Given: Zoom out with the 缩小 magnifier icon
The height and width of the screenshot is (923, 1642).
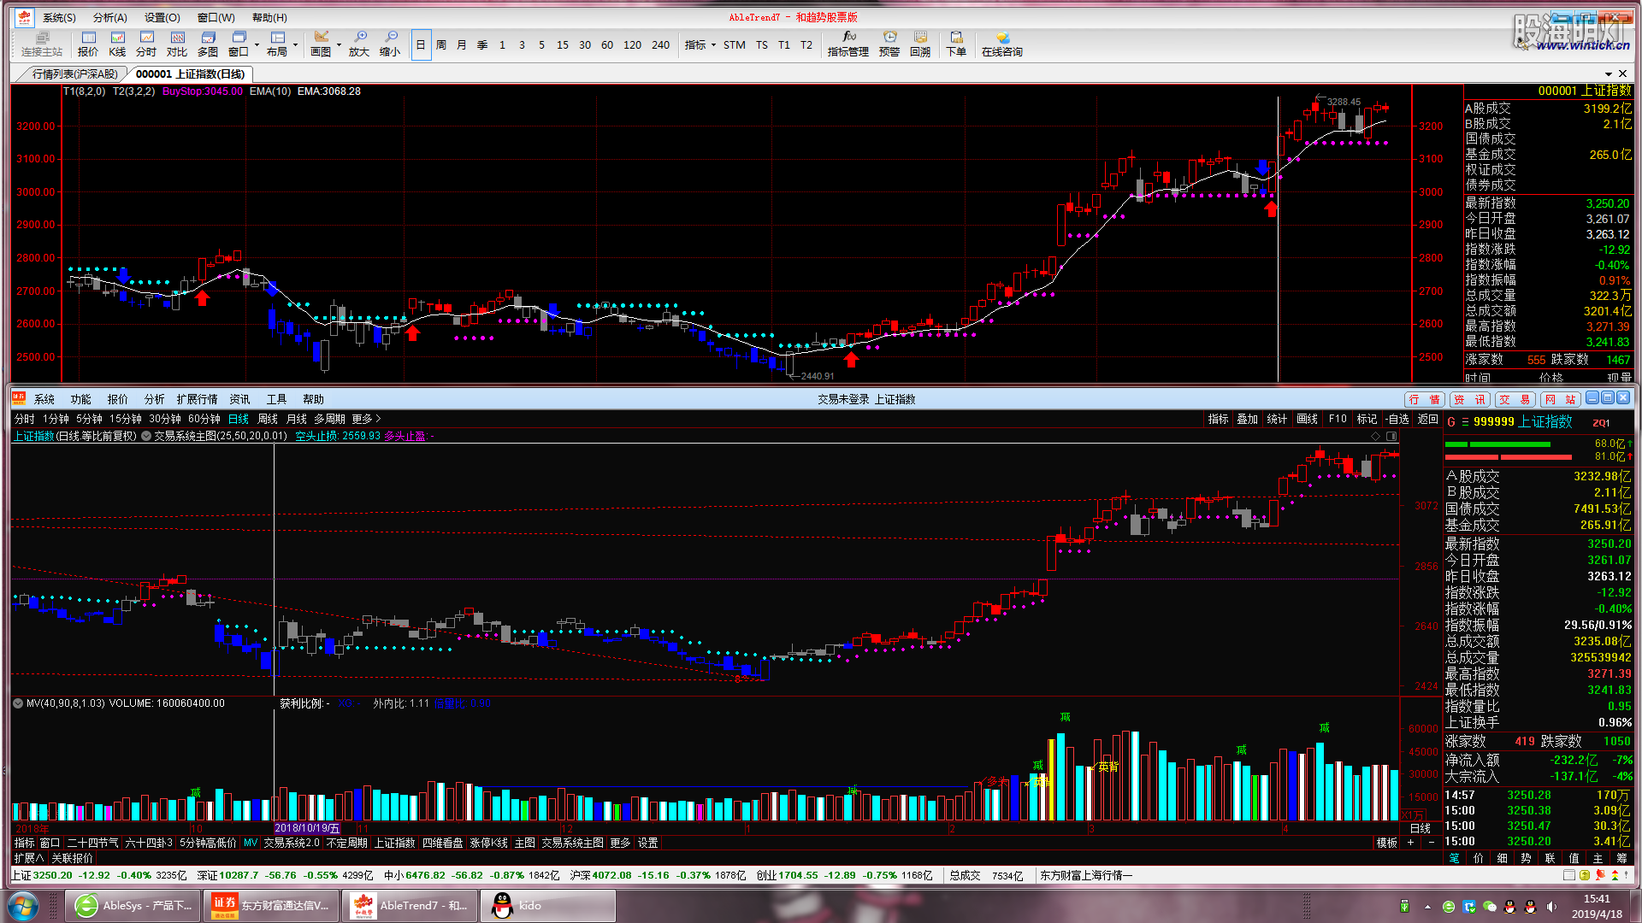Looking at the screenshot, I should [x=390, y=44].
